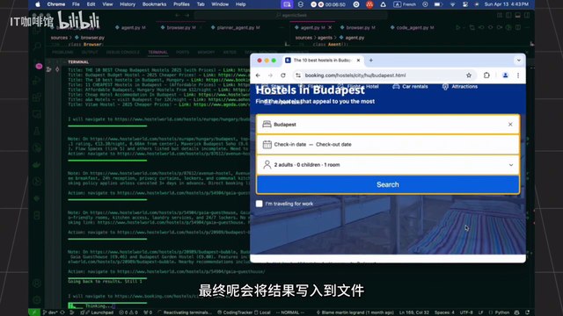Click the dev git branch in status bar
This screenshot has width=563, height=316.
pyautogui.click(x=50, y=312)
